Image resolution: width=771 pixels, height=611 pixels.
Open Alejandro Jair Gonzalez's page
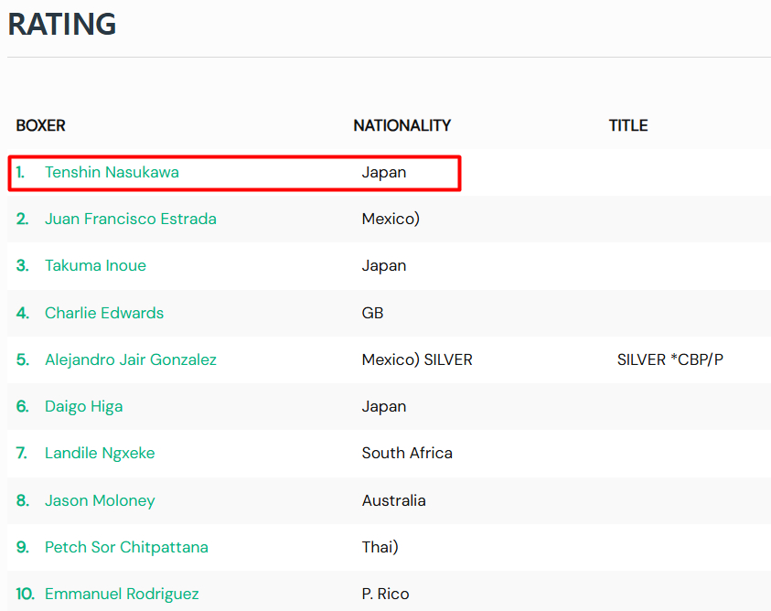(x=130, y=359)
